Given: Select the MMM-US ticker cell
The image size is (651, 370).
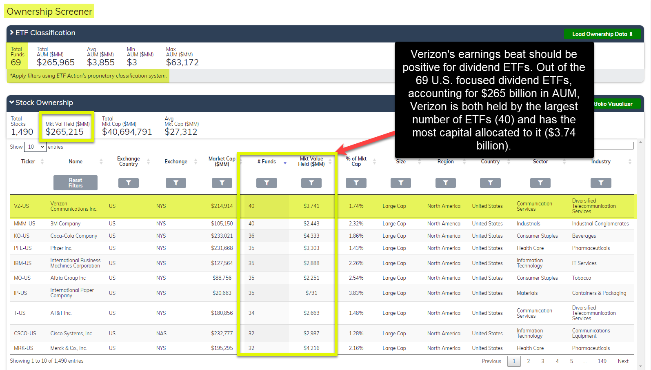Looking at the screenshot, I should (24, 224).
